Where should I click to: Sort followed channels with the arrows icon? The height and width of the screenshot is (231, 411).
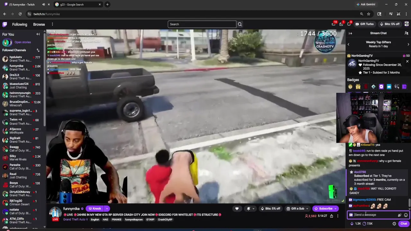click(38, 50)
